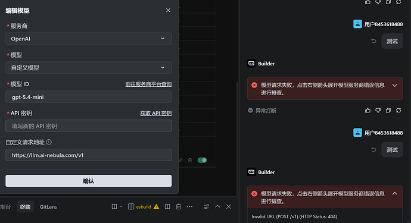
Task: Switch to the 终端 panel tab
Action: (25, 207)
